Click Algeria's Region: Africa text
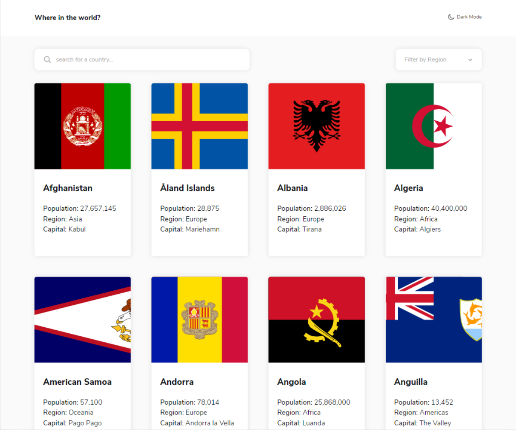Screen dimensions: 516x430 point(416,219)
